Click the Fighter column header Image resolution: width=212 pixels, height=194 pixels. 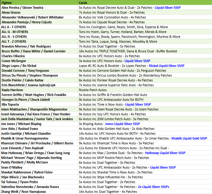7,2
